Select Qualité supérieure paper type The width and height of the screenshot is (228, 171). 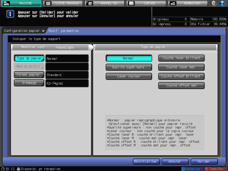[129, 67]
